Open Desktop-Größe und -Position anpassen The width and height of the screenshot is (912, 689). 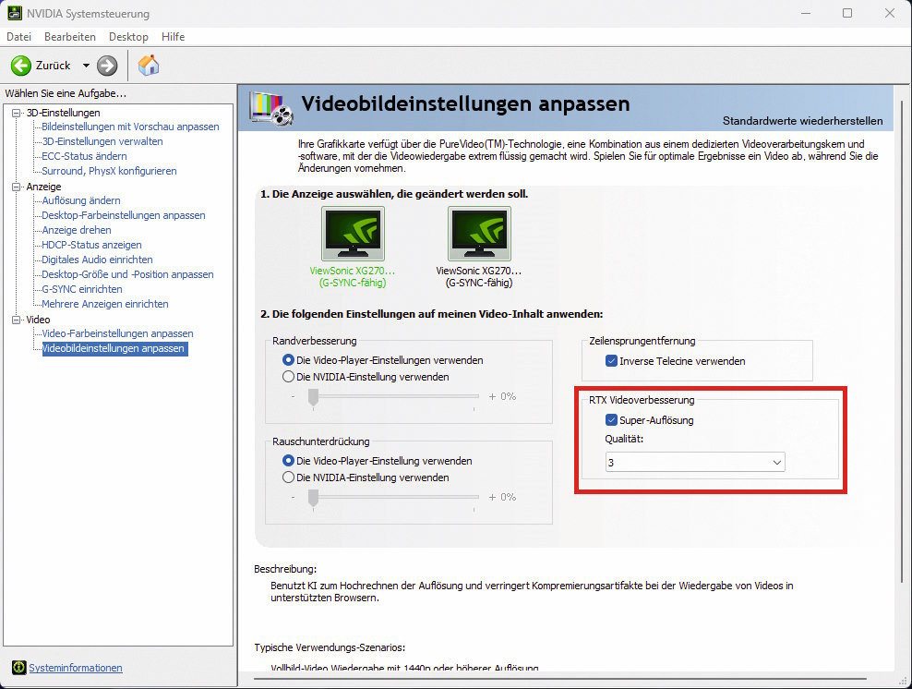coord(127,274)
